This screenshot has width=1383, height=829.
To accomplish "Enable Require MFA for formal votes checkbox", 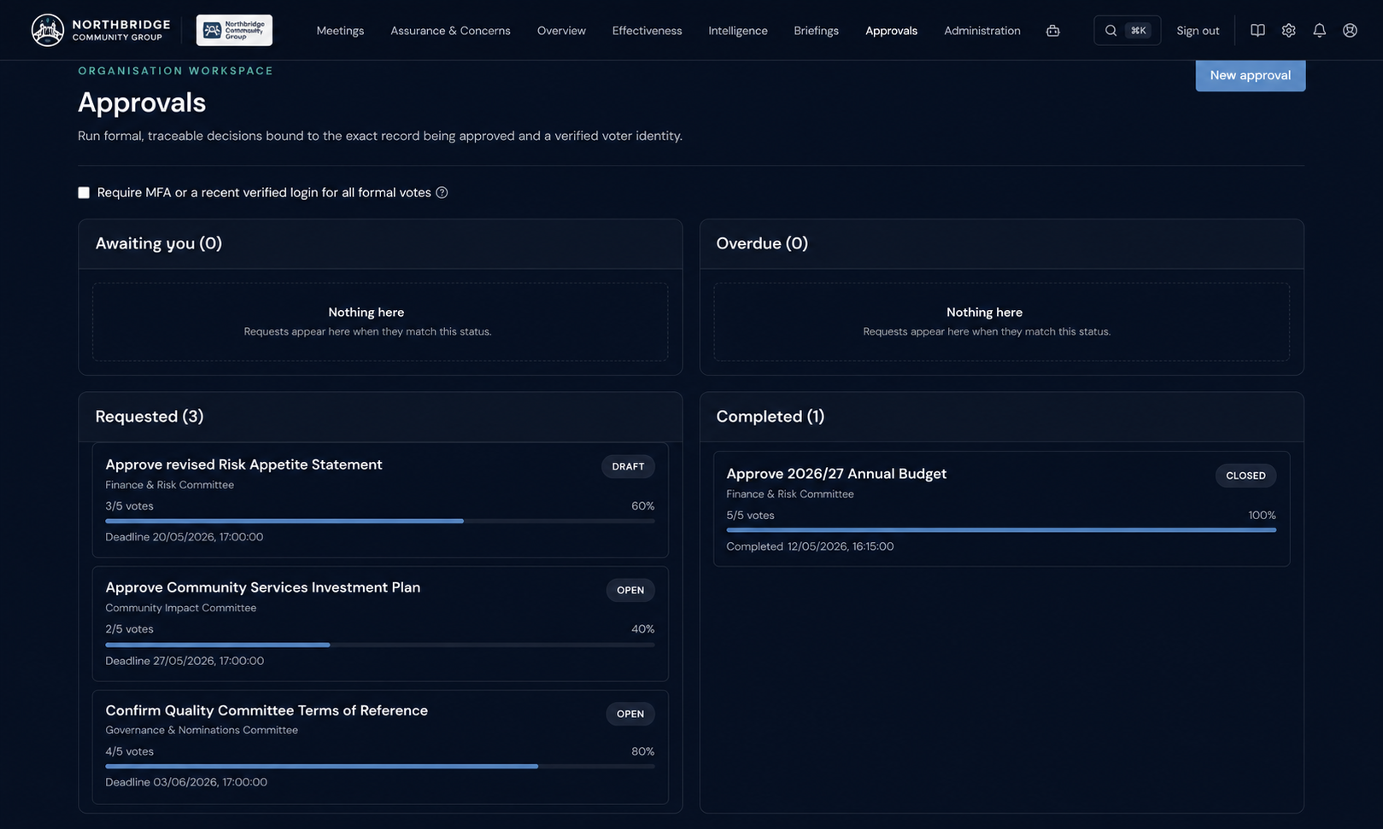I will pos(84,193).
